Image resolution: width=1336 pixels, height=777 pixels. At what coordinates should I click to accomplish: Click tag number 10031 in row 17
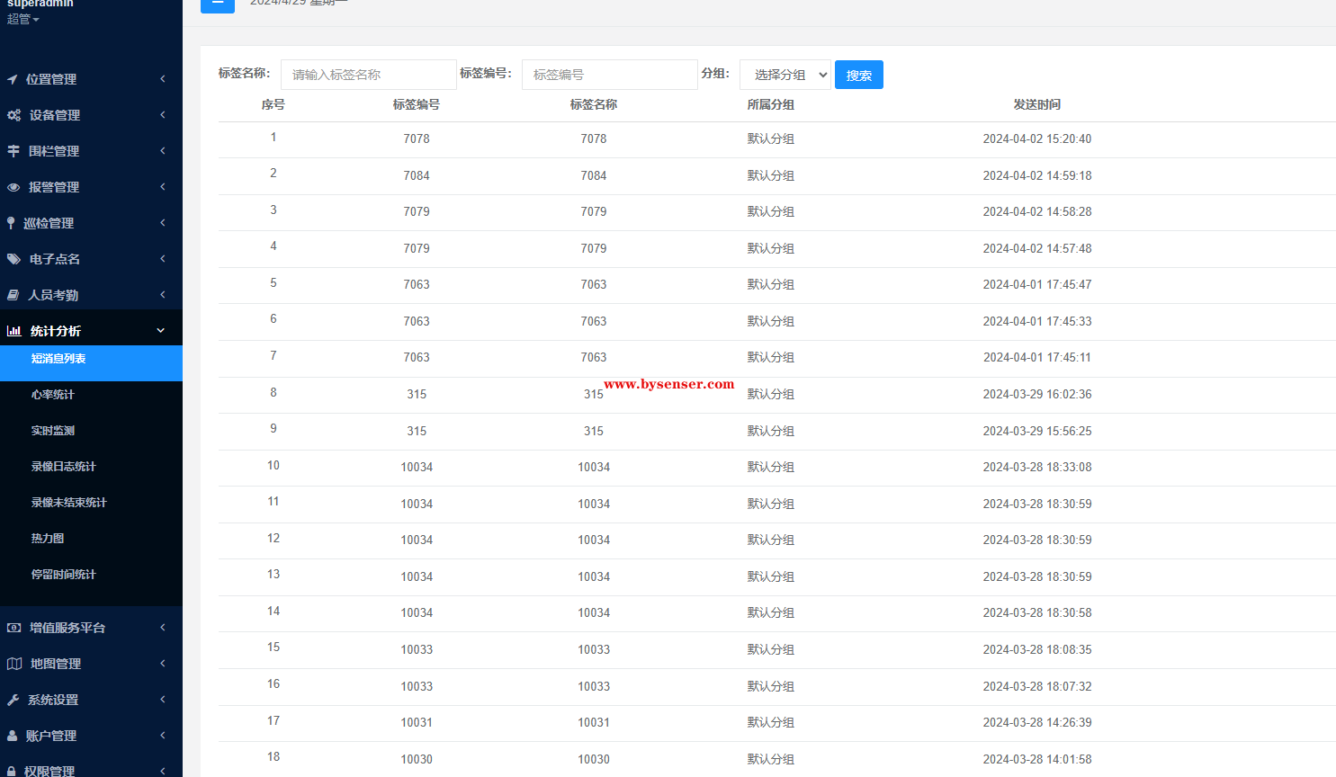[417, 722]
